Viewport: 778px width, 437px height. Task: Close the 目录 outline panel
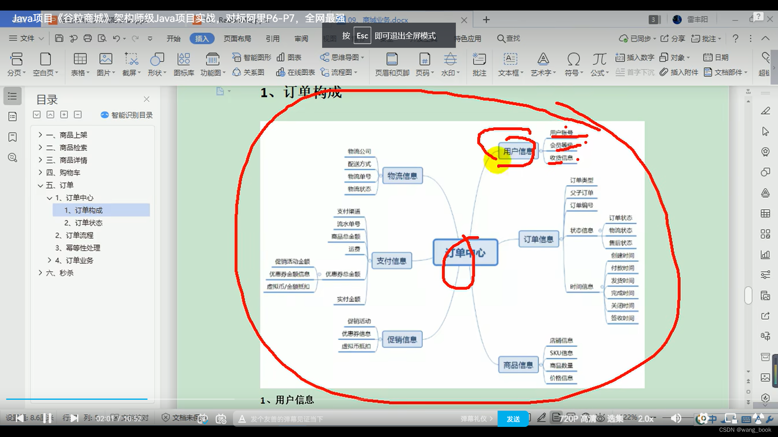click(147, 99)
